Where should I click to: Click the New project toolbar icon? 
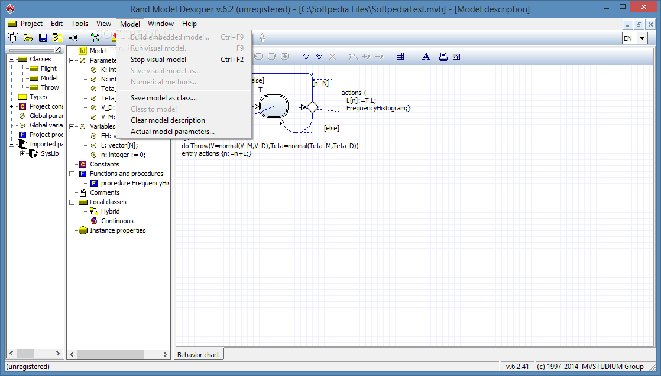coord(13,38)
